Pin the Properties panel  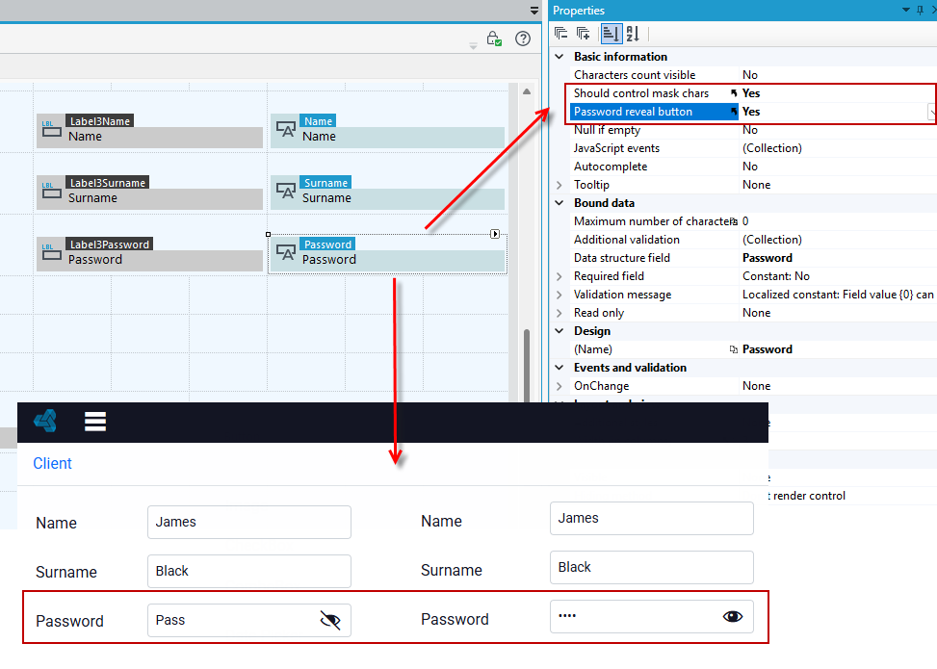pyautogui.click(x=920, y=11)
